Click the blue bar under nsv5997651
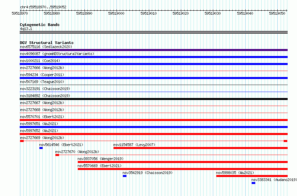 (154, 127)
